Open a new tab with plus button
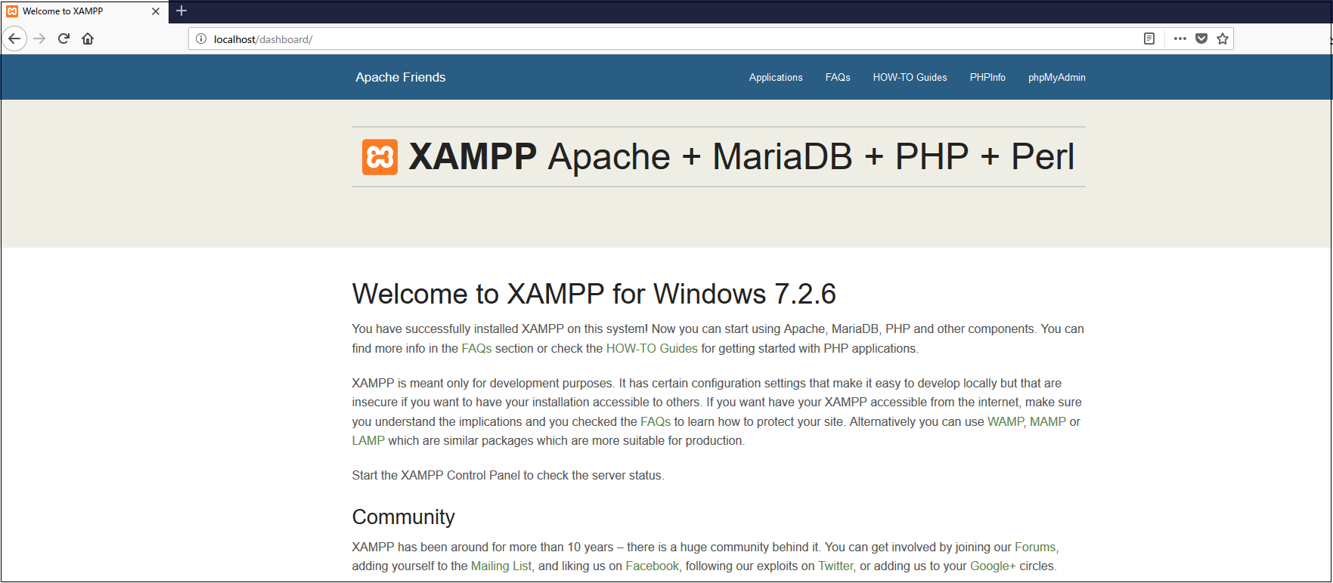Image resolution: width=1333 pixels, height=583 pixels. pyautogui.click(x=181, y=11)
